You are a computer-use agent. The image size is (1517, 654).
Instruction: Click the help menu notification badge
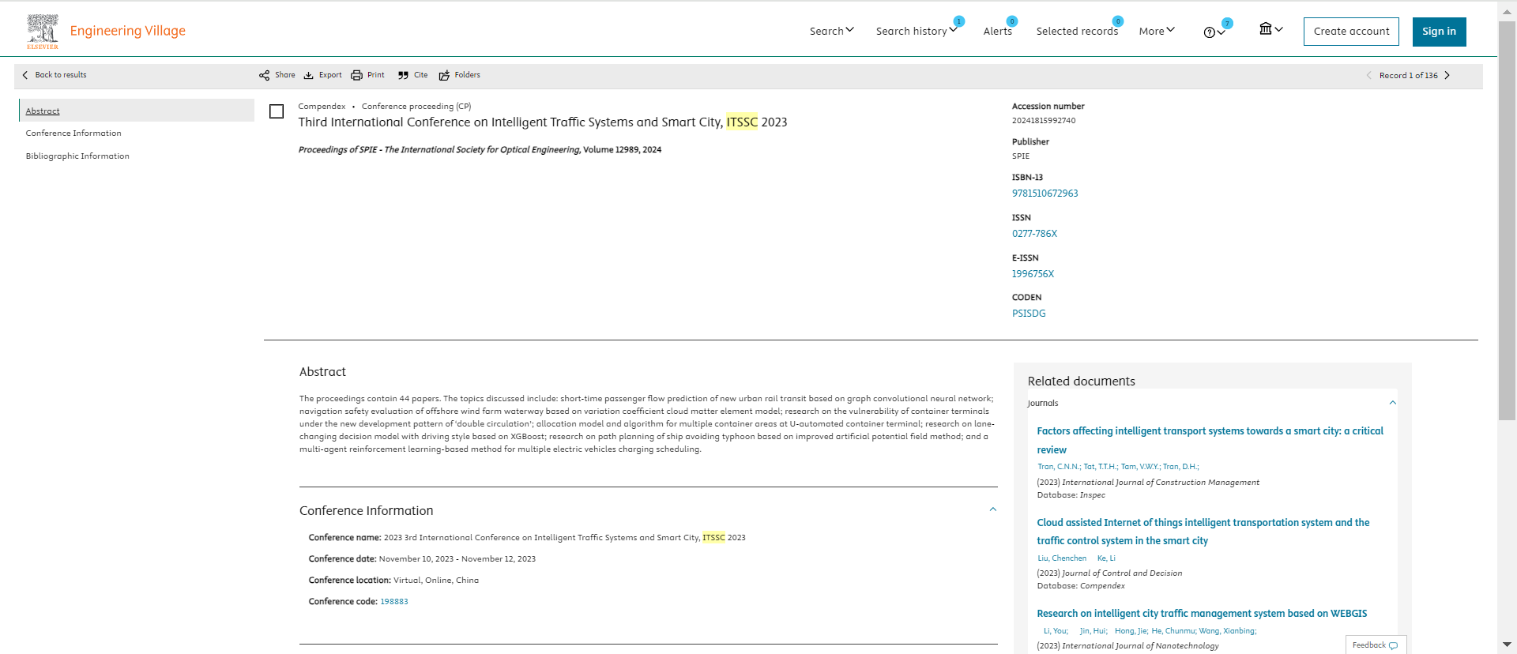(x=1227, y=24)
